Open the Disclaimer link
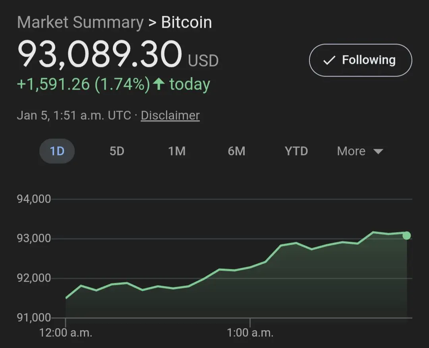429x348 pixels. coord(170,115)
